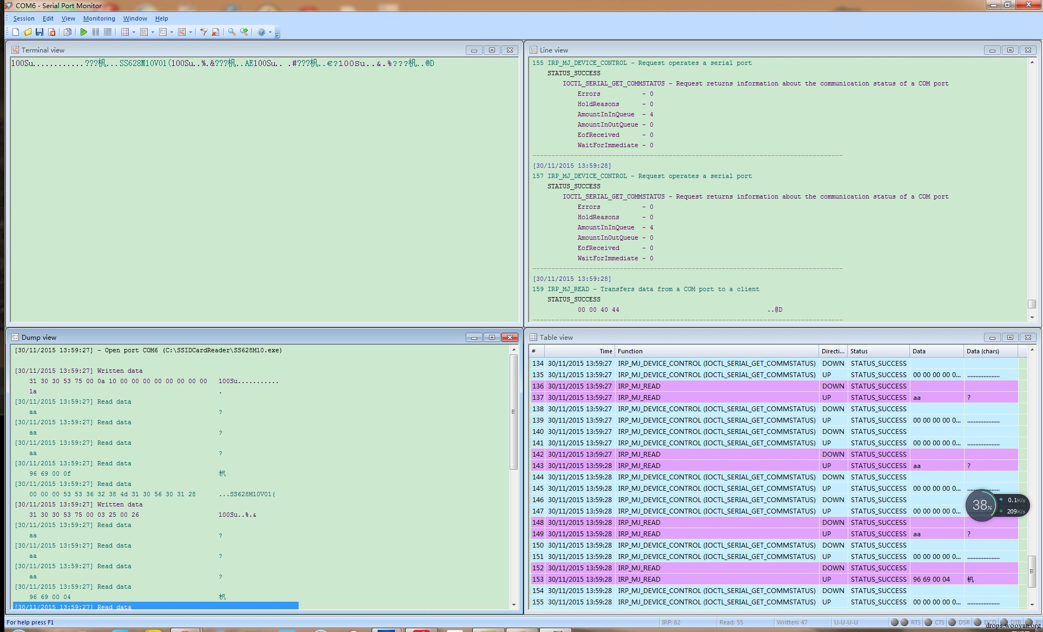
Task: Click the Find magnifier icon
Action: [232, 32]
